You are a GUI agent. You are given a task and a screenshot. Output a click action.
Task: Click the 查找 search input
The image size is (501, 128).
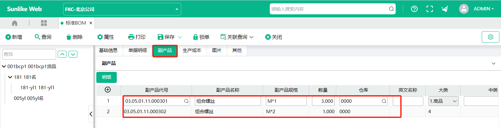[29, 54]
